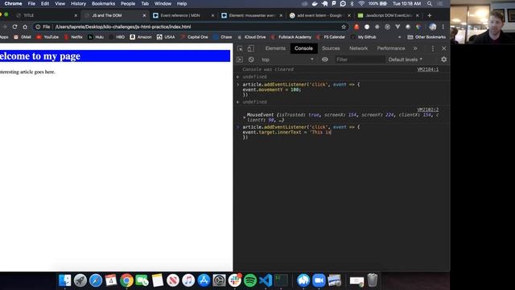Expand the Other Bookmarks folder

click(x=426, y=37)
